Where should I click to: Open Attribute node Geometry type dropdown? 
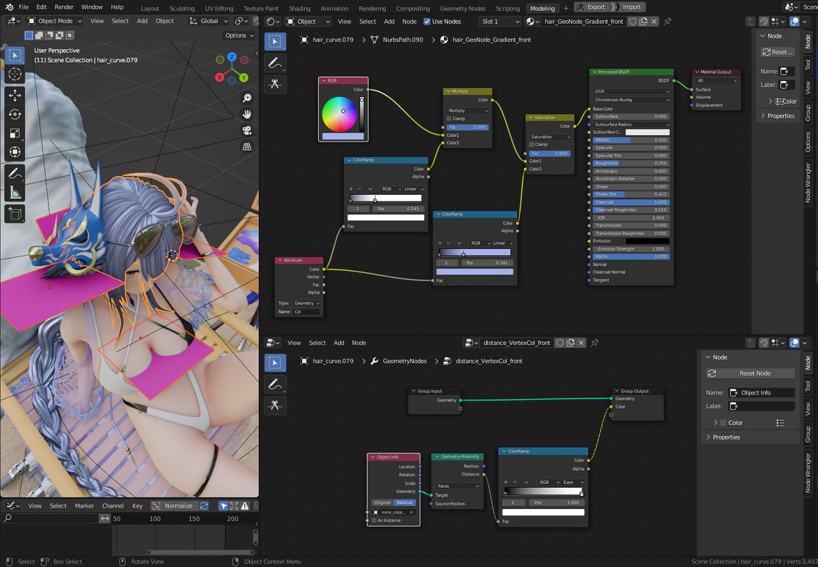pos(307,303)
